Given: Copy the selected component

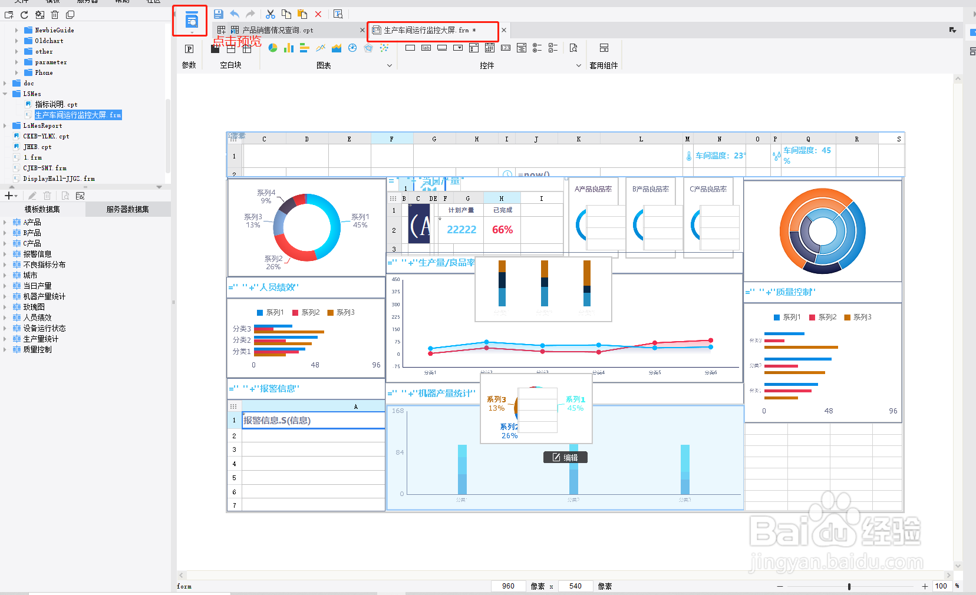Looking at the screenshot, I should pyautogui.click(x=286, y=14).
